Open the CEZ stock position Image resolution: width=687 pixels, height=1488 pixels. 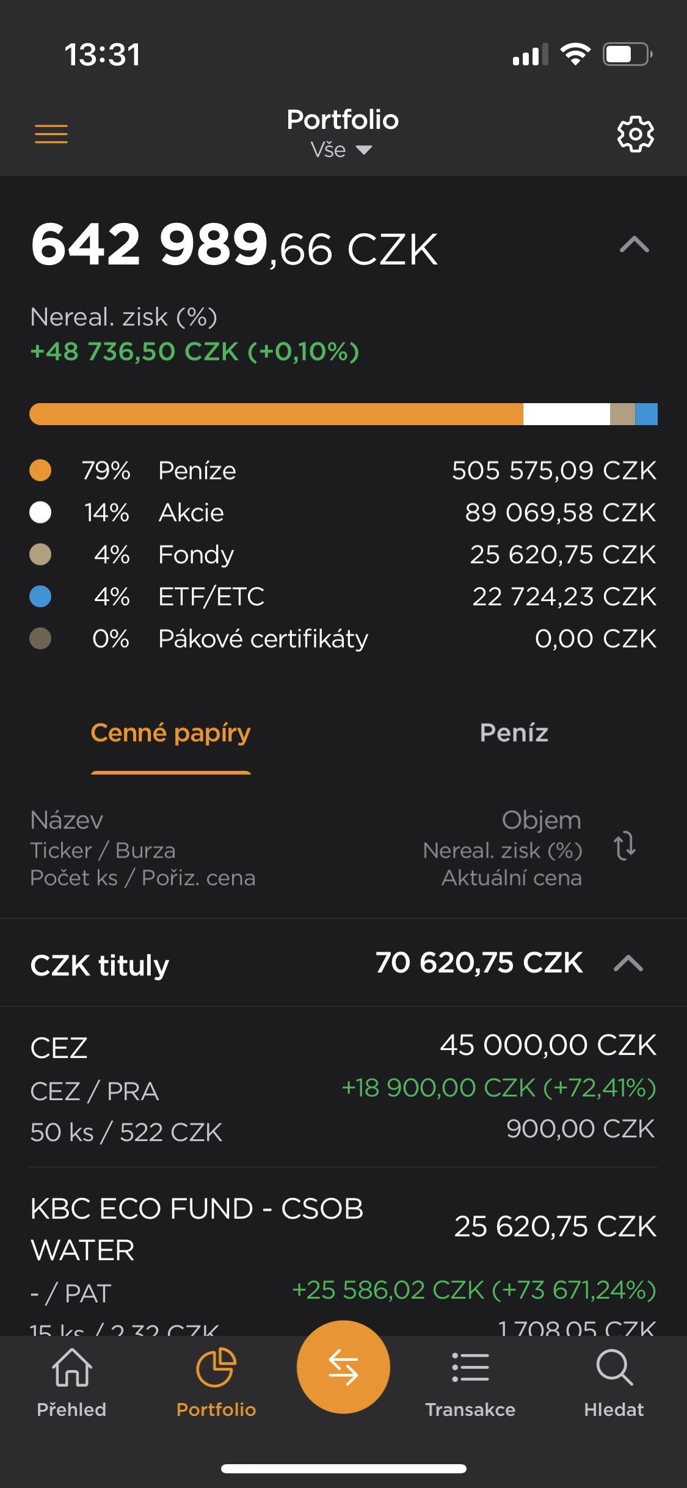(x=343, y=1087)
